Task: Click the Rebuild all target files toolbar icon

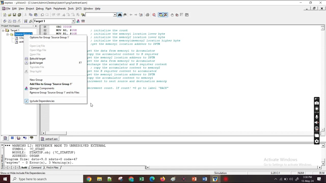Action: [14, 21]
